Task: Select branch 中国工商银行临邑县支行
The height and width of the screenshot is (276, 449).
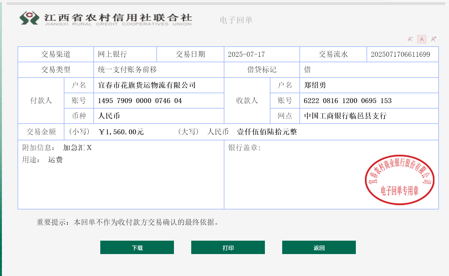Action: coord(345,116)
